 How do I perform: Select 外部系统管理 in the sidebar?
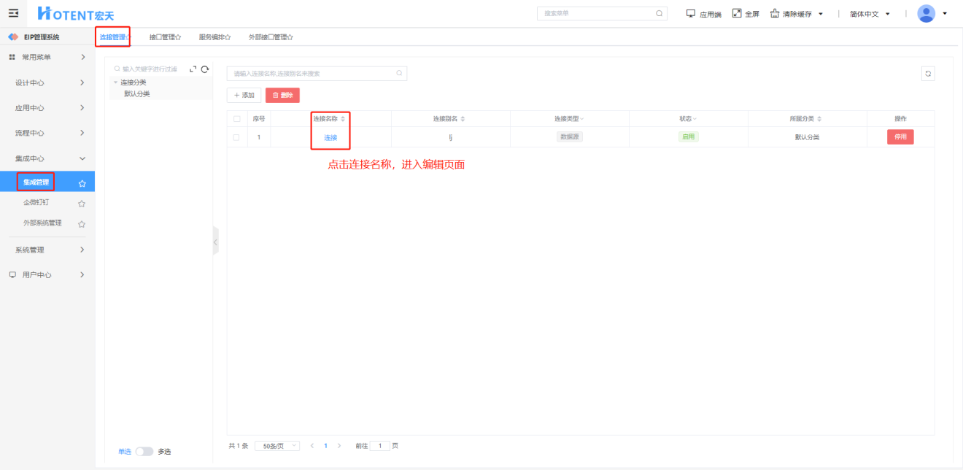pos(42,223)
